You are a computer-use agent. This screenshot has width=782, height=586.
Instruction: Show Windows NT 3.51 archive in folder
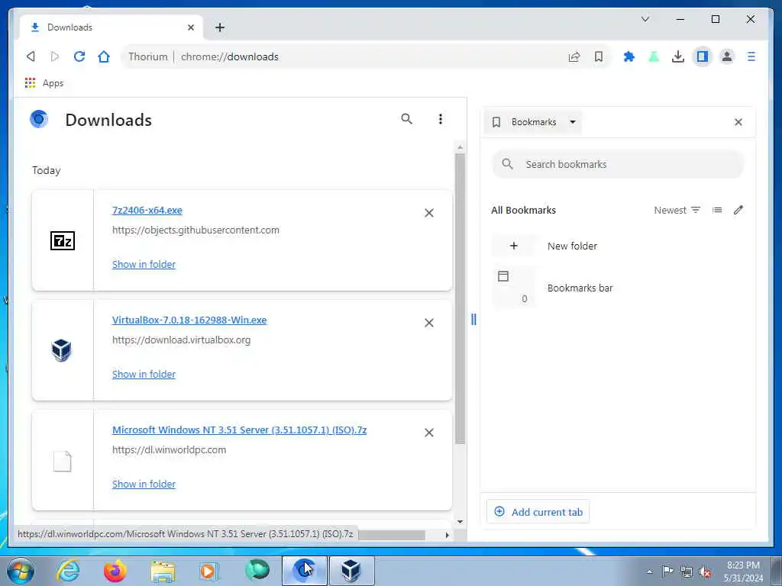click(x=144, y=485)
